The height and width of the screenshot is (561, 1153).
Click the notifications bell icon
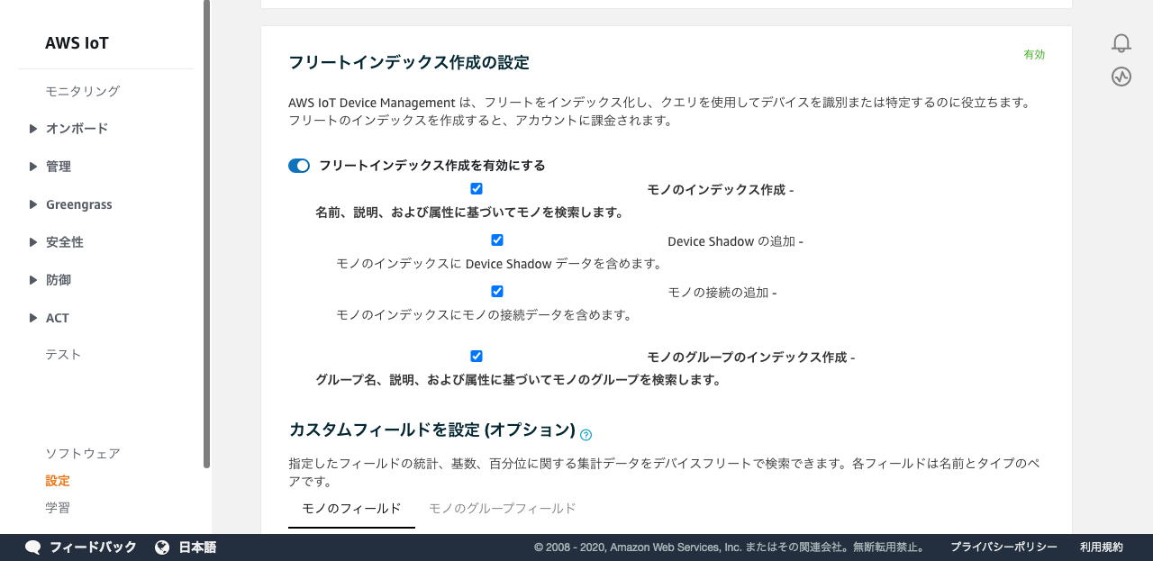pos(1121,42)
